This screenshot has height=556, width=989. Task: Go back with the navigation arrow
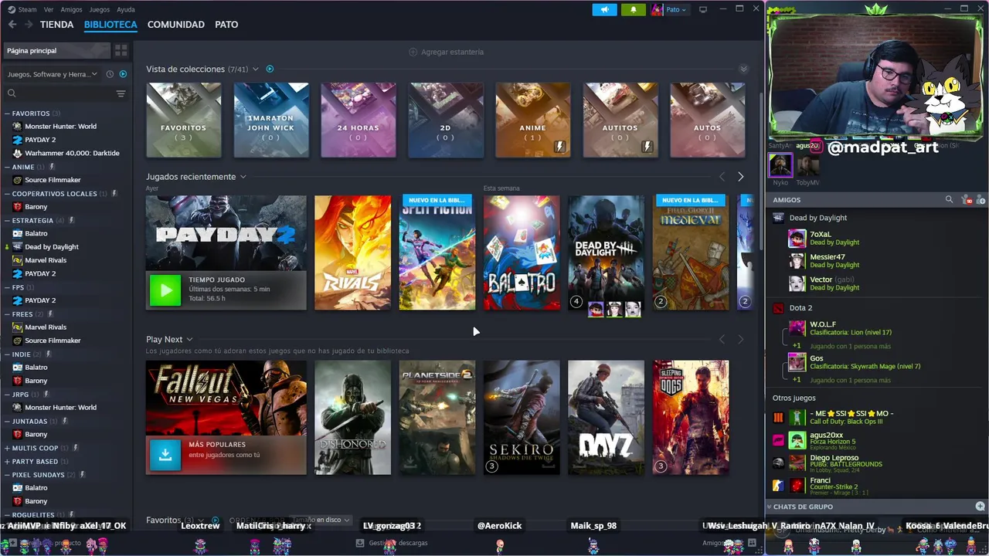(12, 25)
